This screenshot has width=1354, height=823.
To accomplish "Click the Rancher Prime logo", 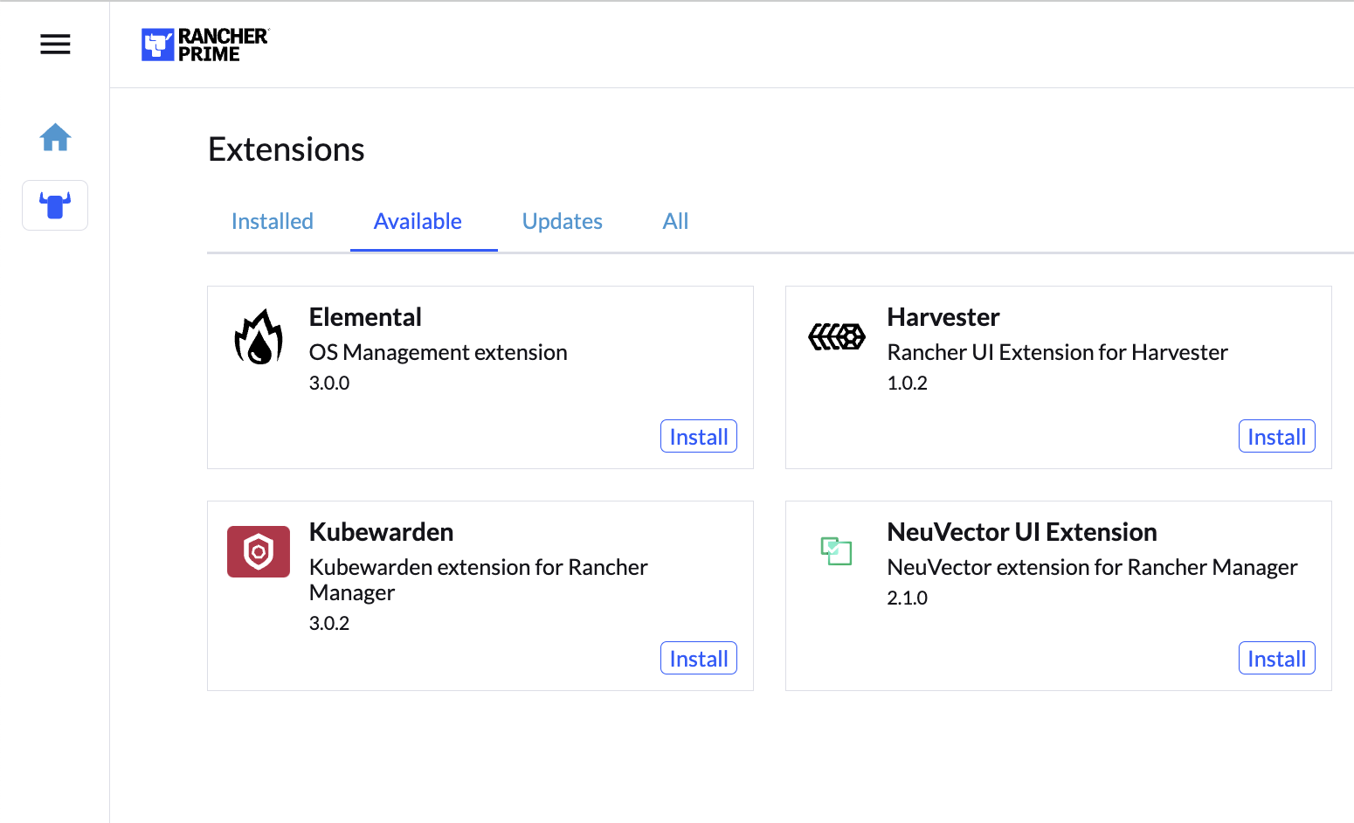I will (x=204, y=44).
